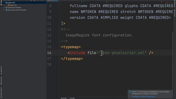The height and width of the screenshot is (99, 176).
Task: Click 'type-ghostscript.xml' string value
Action: pyautogui.click(x=123, y=53)
